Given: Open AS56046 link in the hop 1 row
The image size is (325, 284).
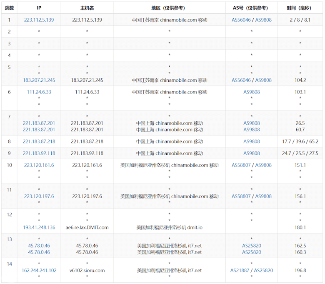Looking at the screenshot, I should pos(241,20).
